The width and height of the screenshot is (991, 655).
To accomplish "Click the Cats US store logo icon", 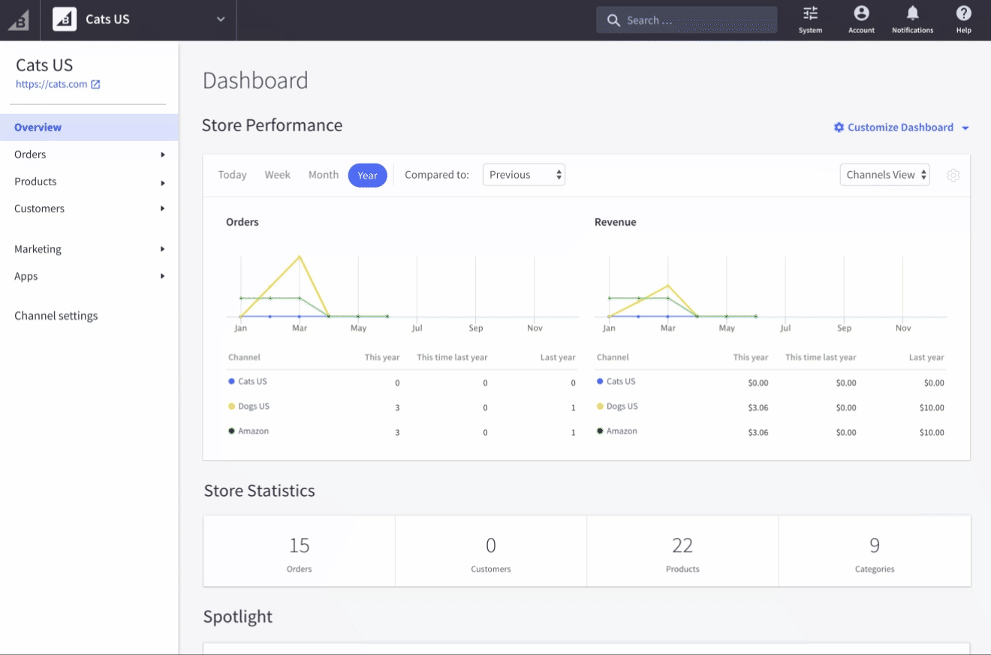I will coord(65,20).
